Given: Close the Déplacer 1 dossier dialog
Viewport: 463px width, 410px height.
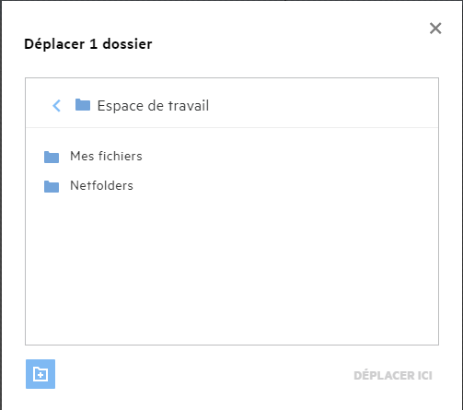Looking at the screenshot, I should (435, 29).
